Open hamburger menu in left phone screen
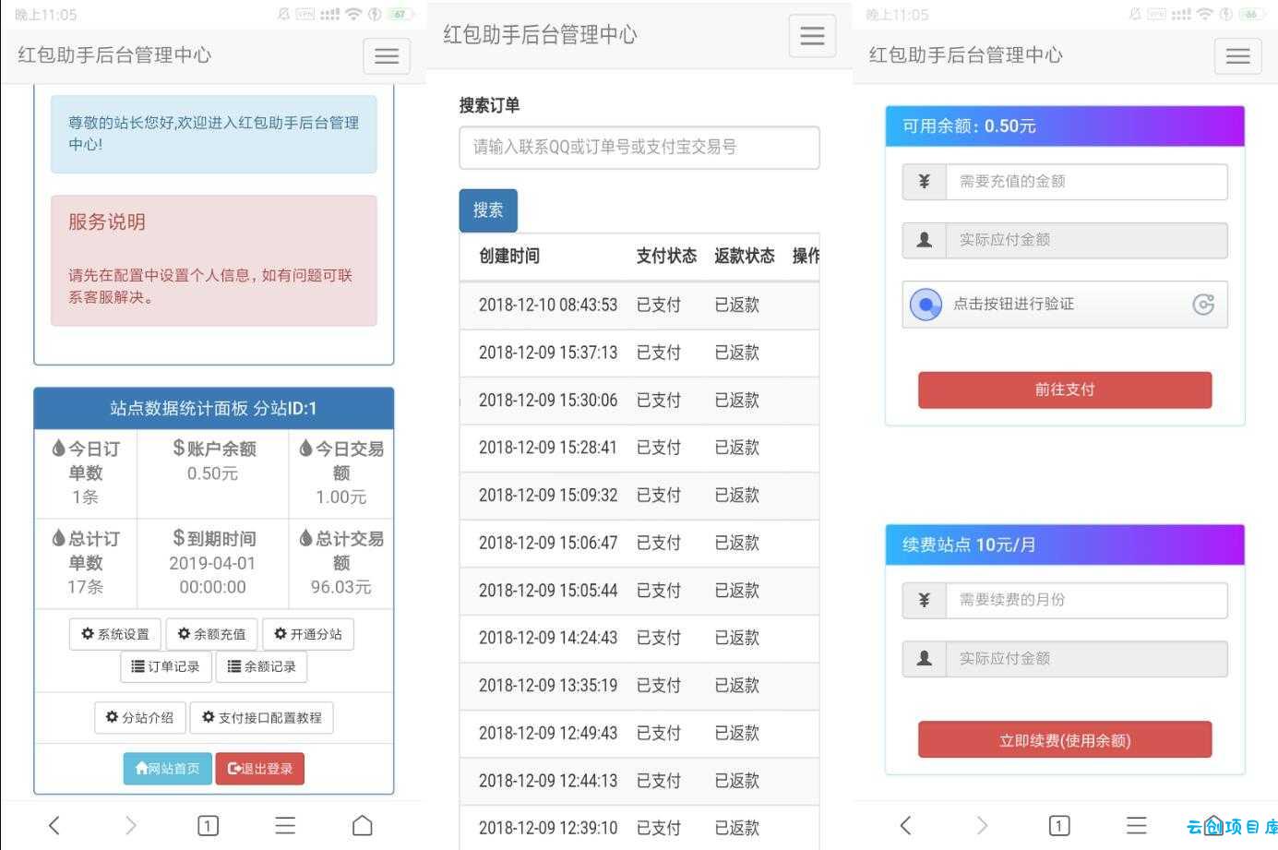The width and height of the screenshot is (1278, 850). (x=387, y=56)
